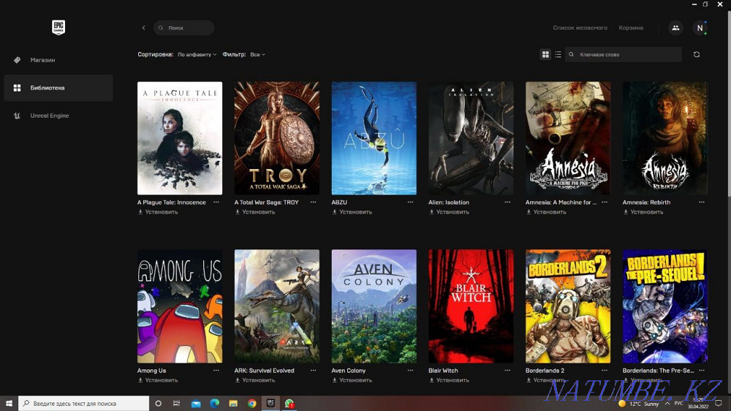
Task: Open Unreal Engine in the sidebar
Action: coord(49,116)
